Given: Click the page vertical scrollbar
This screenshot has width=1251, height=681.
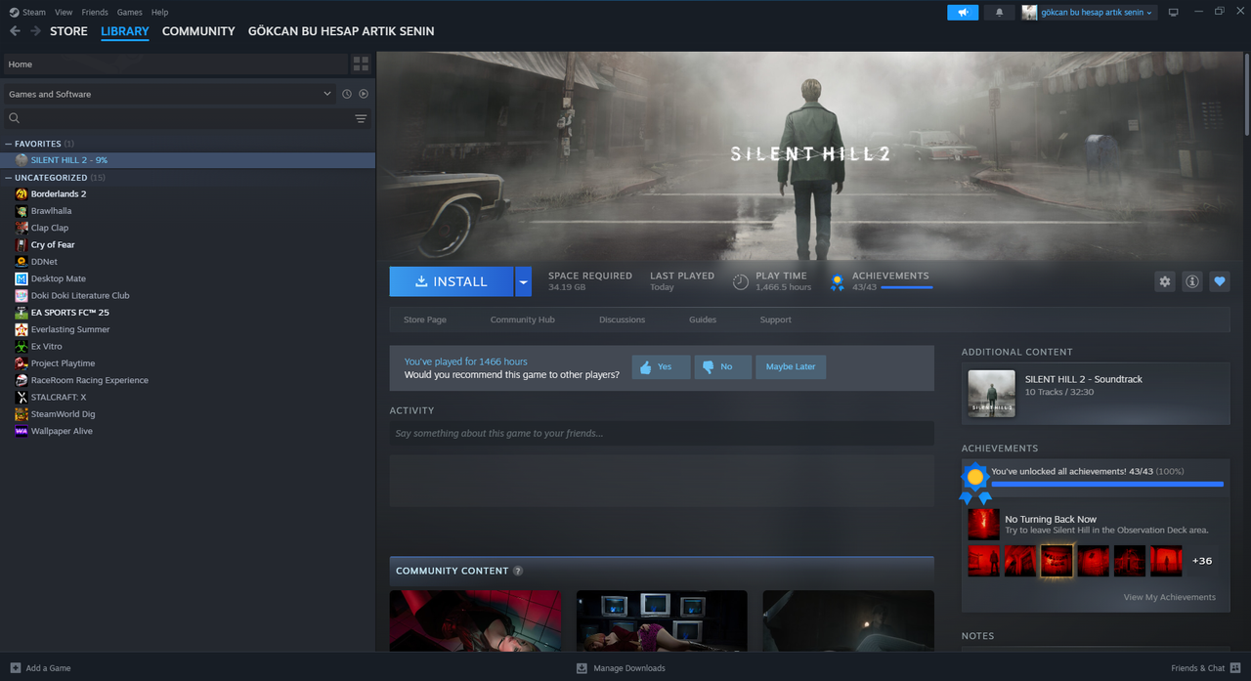Looking at the screenshot, I should pos(1247,94).
